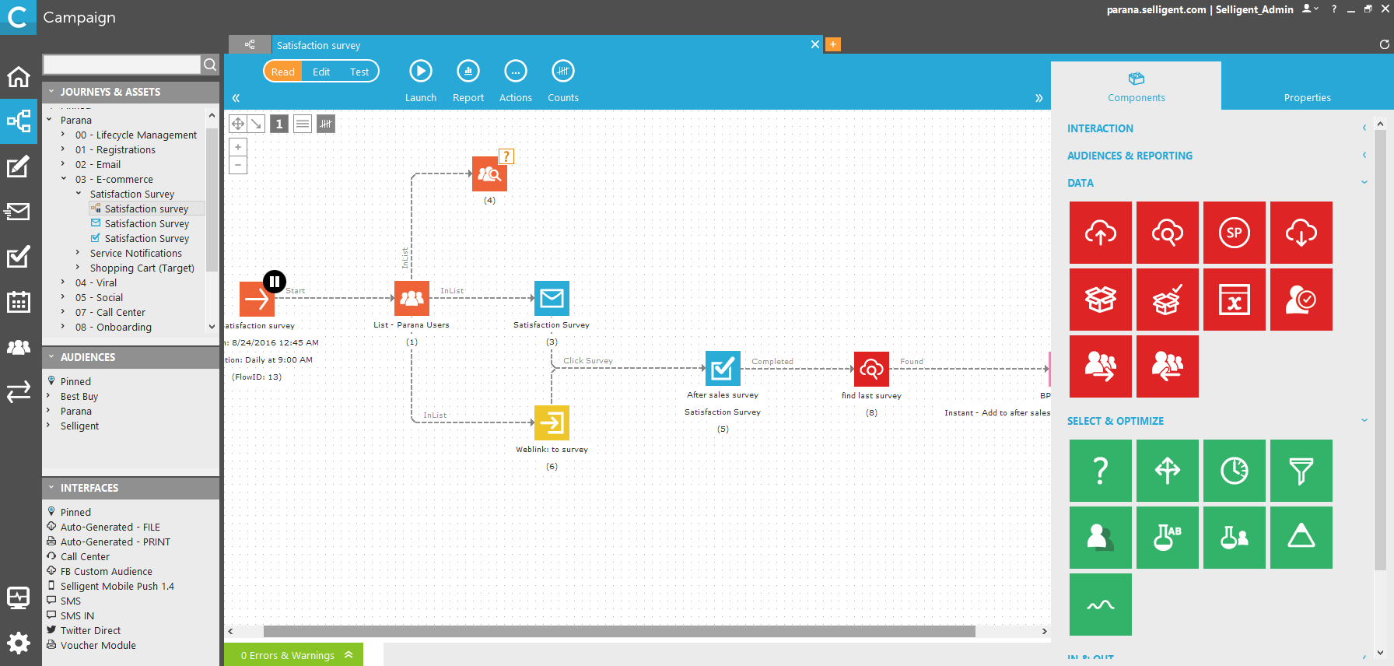Switch journey to Edit mode
The image size is (1394, 666).
[x=321, y=72]
